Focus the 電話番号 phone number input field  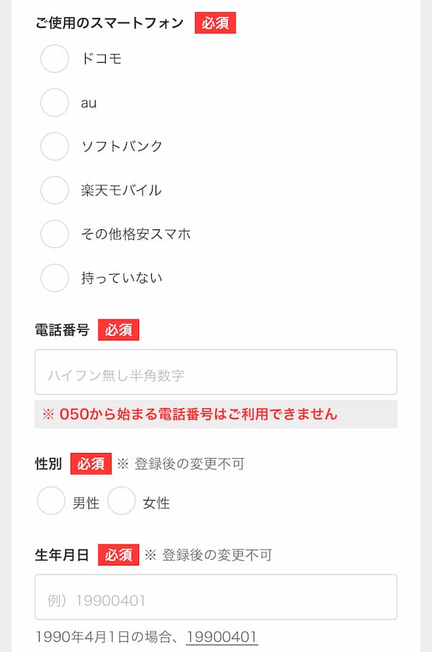click(216, 372)
